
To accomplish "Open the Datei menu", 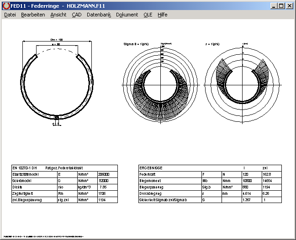I will (10, 15).
